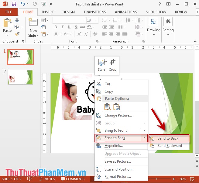Reset the slide layout

click(x=43, y=27)
